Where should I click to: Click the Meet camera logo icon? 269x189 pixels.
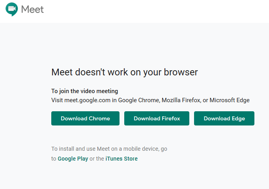point(12,9)
